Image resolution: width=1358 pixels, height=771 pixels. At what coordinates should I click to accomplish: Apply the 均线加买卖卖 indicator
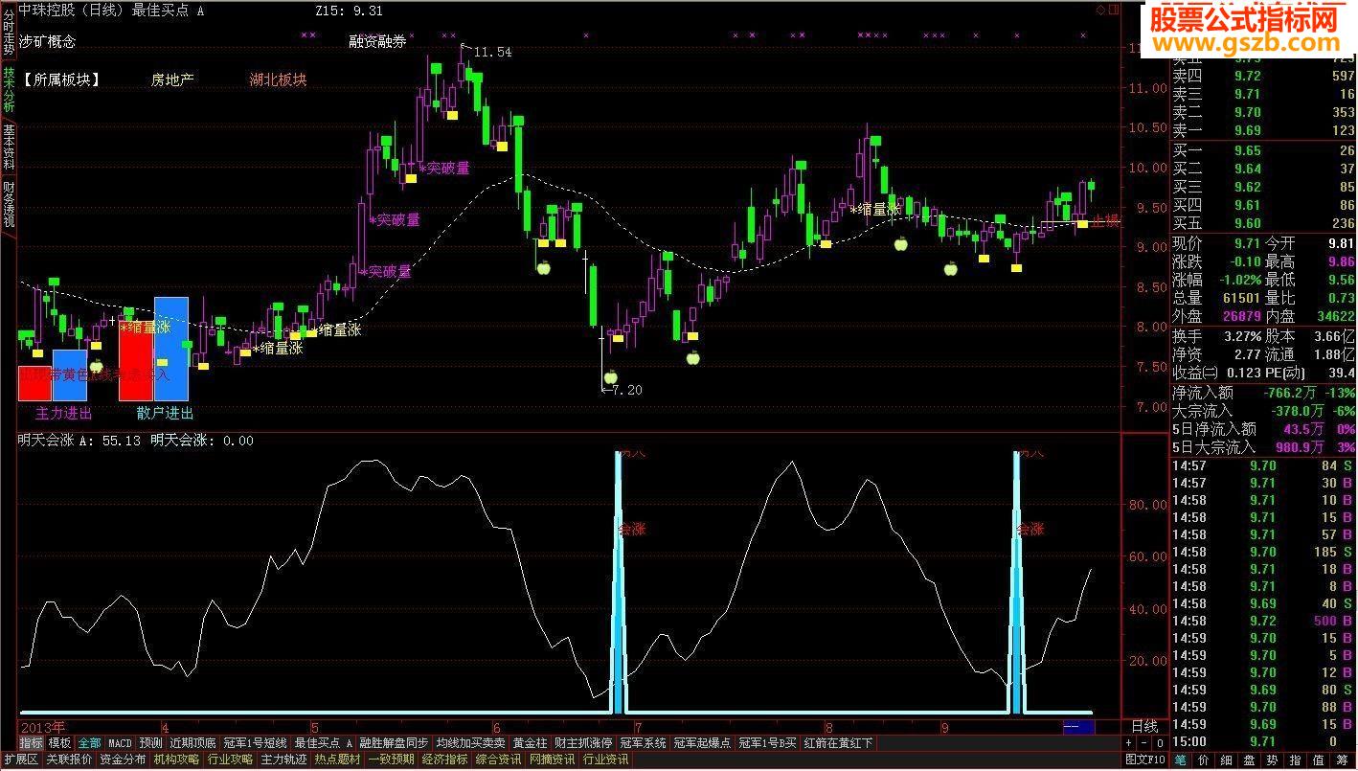click(470, 743)
